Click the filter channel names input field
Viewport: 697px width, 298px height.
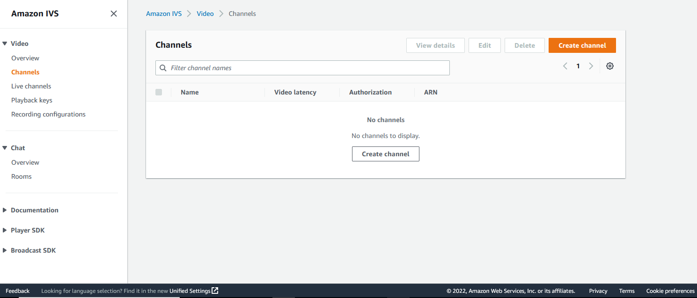coord(302,67)
